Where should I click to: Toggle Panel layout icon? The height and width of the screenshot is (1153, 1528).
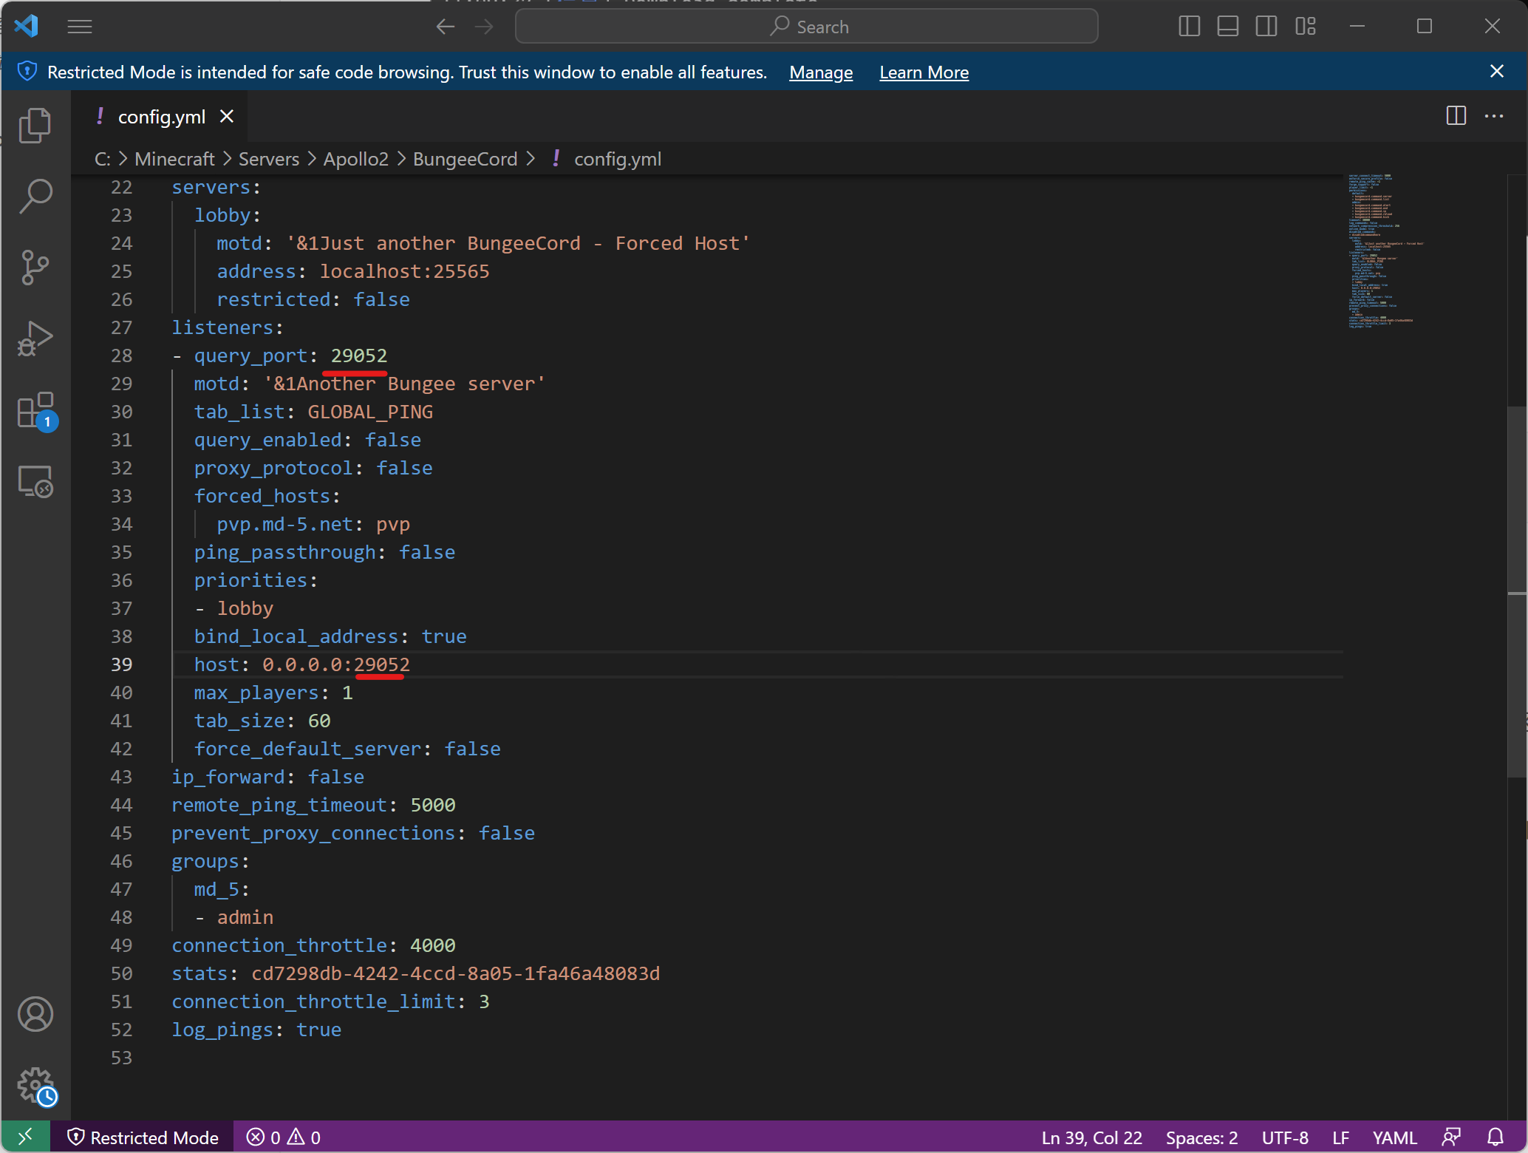click(1227, 27)
